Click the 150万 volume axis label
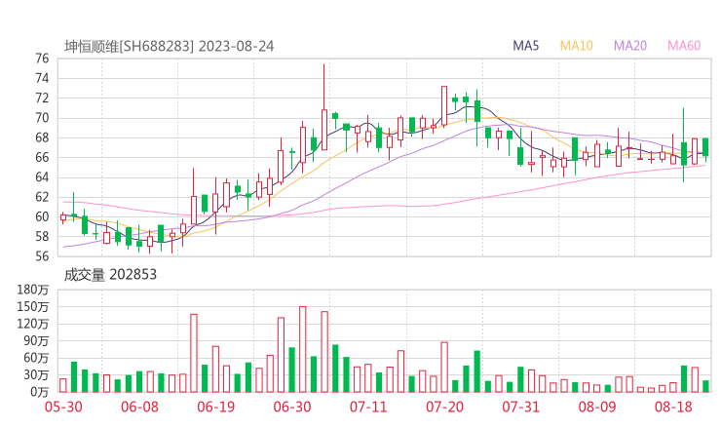 33,306
